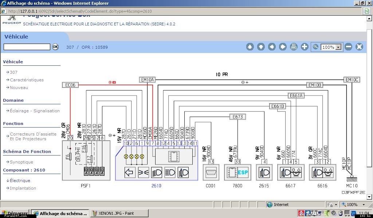Click the EM10A splice label
The image size is (373, 218).
coord(147,80)
